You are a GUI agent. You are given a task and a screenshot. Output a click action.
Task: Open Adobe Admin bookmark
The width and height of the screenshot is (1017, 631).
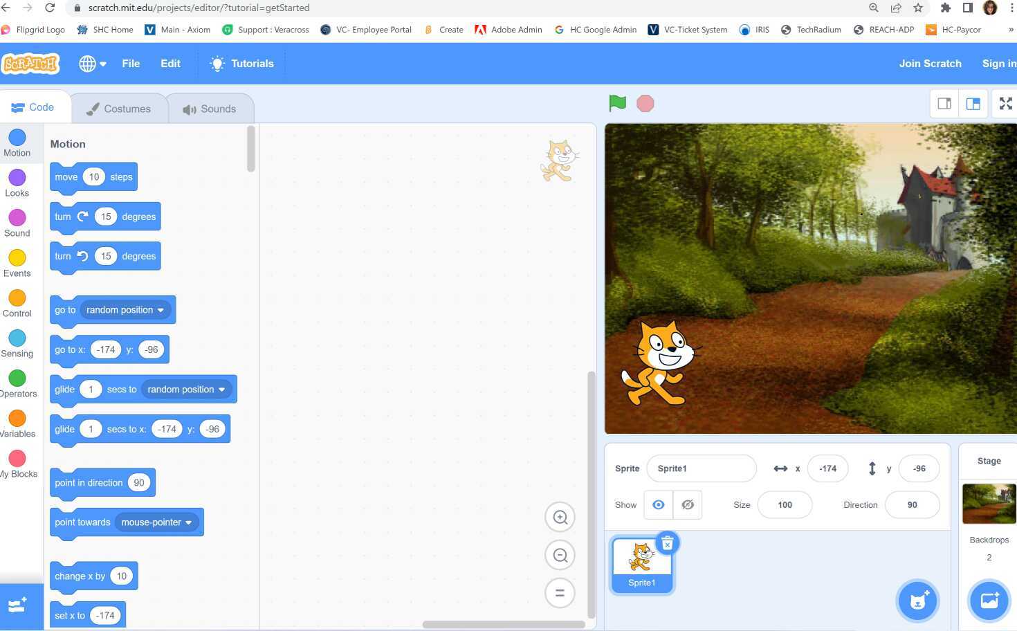point(508,30)
